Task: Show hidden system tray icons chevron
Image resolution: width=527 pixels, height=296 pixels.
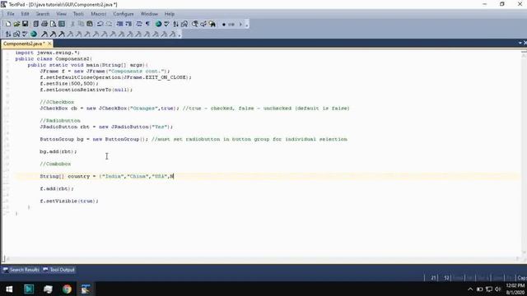Action: tap(470, 289)
